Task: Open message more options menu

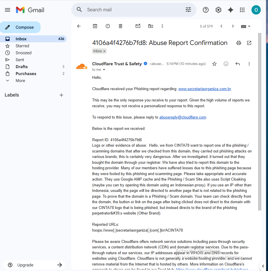Action: click(249, 64)
